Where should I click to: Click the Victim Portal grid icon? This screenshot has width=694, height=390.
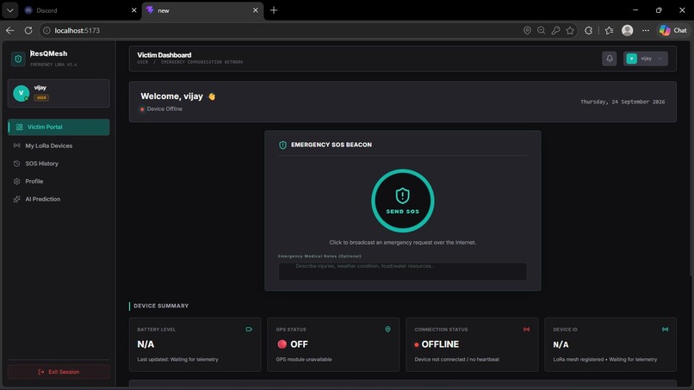click(x=20, y=127)
